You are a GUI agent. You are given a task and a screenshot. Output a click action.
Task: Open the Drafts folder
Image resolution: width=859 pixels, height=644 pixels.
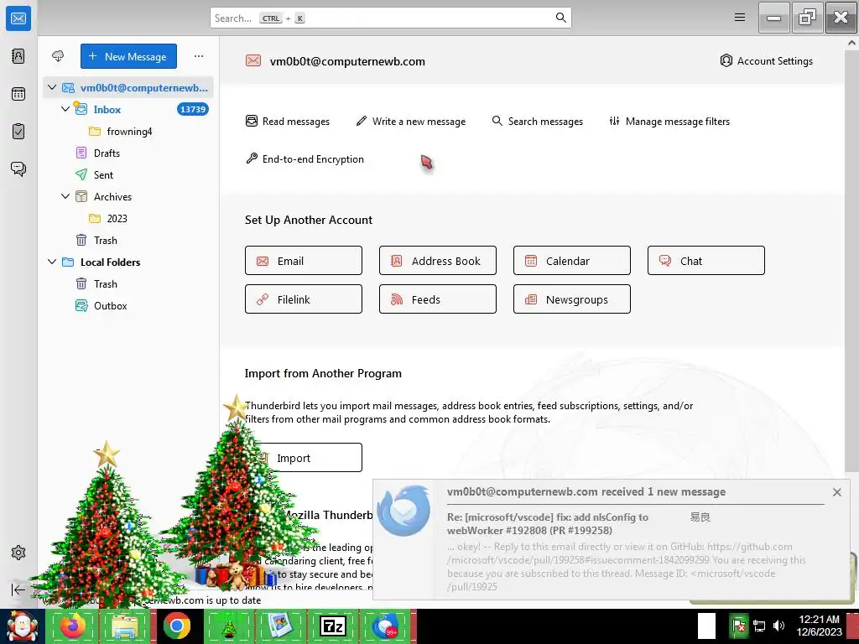pyautogui.click(x=107, y=153)
